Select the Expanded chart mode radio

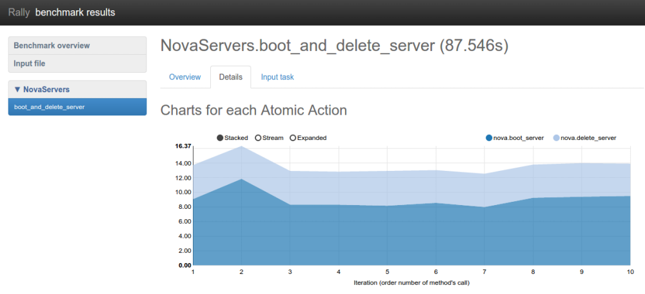point(293,138)
